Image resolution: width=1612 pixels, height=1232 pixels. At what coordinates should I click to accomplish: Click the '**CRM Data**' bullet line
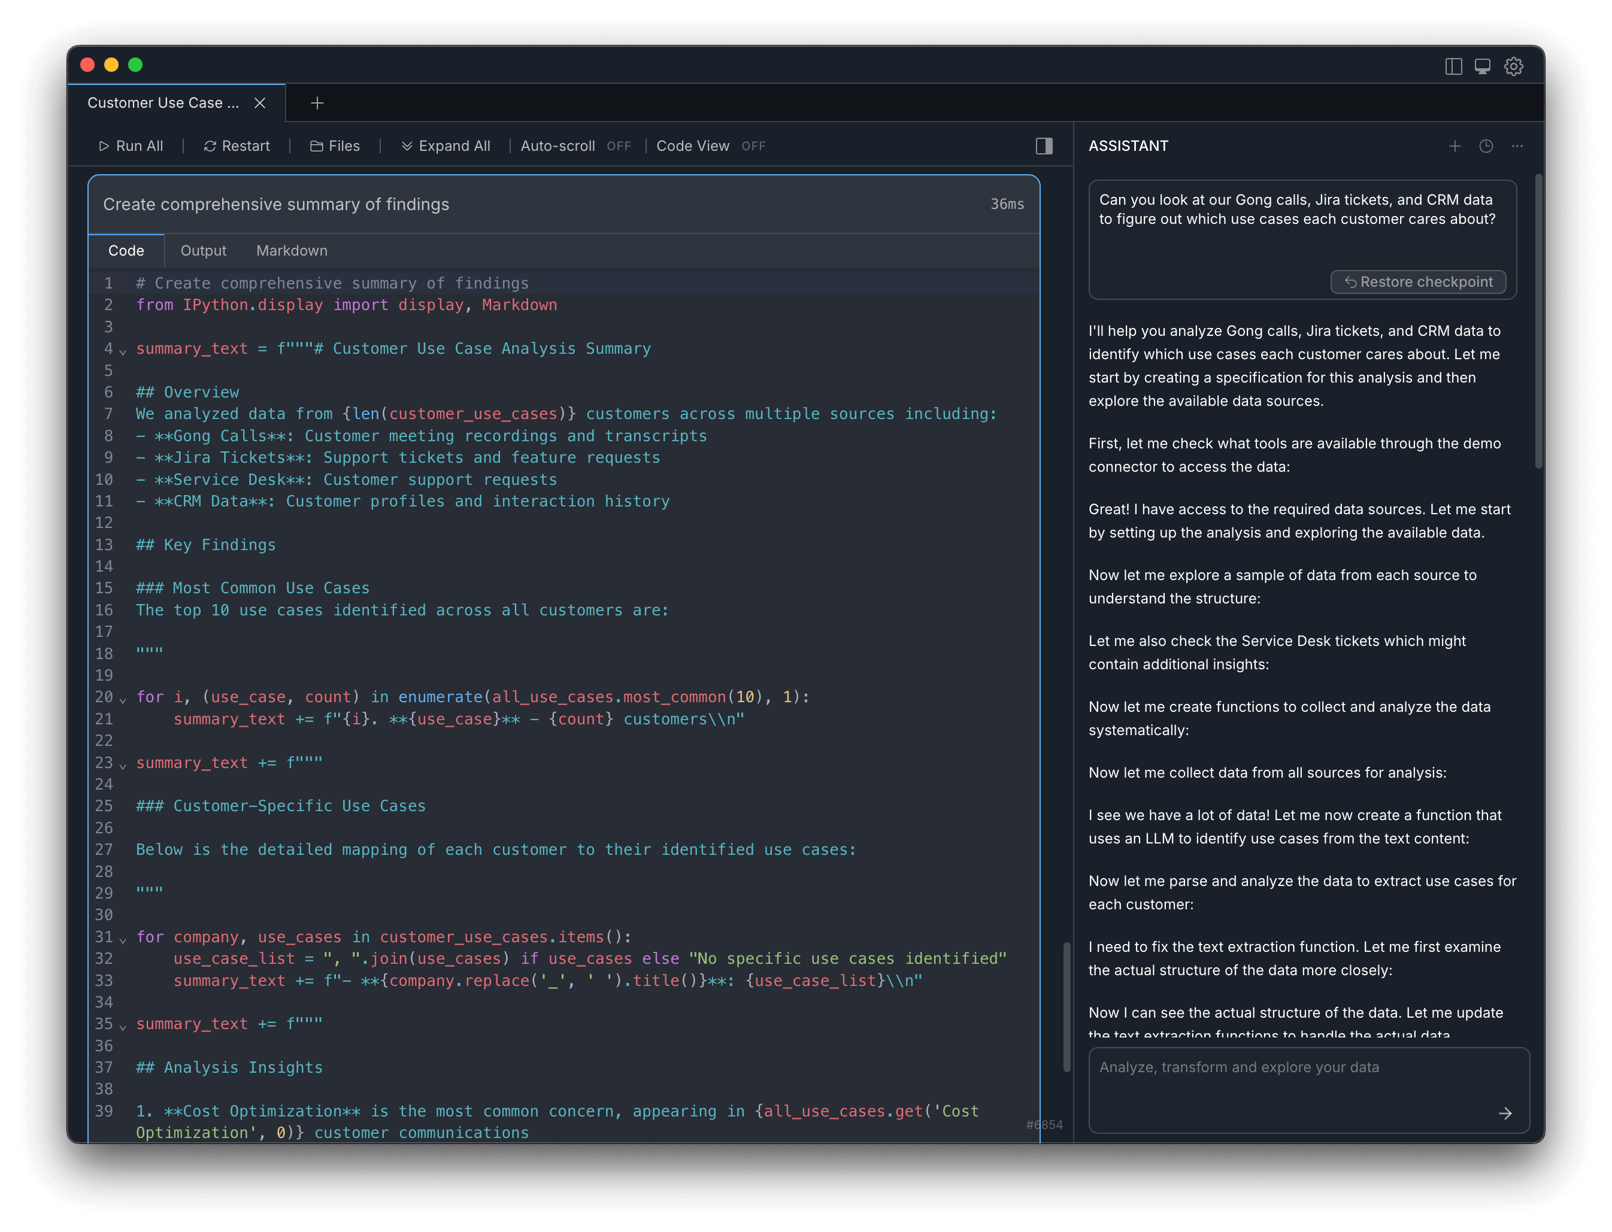402,502
